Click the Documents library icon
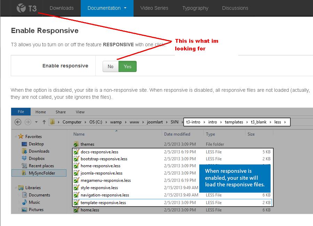Image resolution: width=313 pixels, height=226 pixels. [24, 195]
